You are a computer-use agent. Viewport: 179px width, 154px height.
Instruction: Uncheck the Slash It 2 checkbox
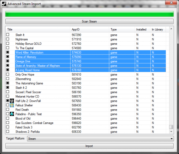[x=8, y=87]
